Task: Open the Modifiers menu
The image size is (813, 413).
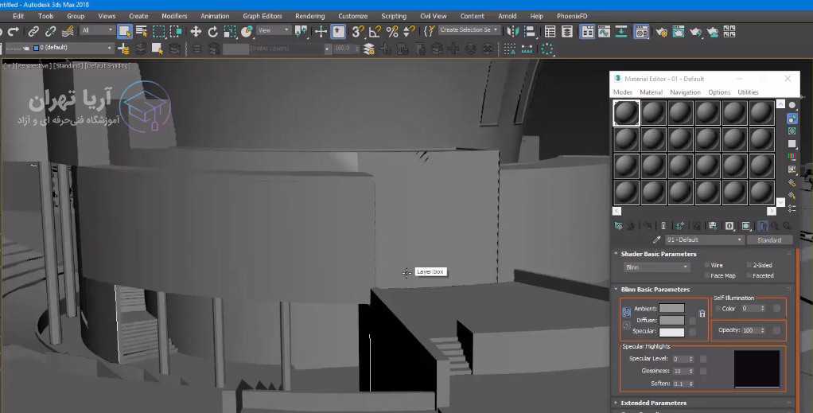Action: click(174, 16)
